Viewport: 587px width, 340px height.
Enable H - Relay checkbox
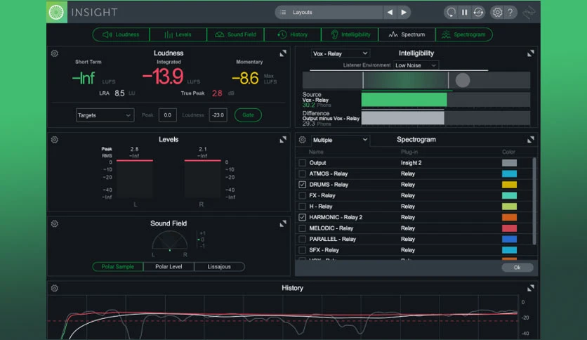coord(302,207)
